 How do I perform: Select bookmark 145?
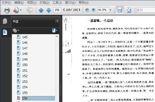(x=25, y=37)
